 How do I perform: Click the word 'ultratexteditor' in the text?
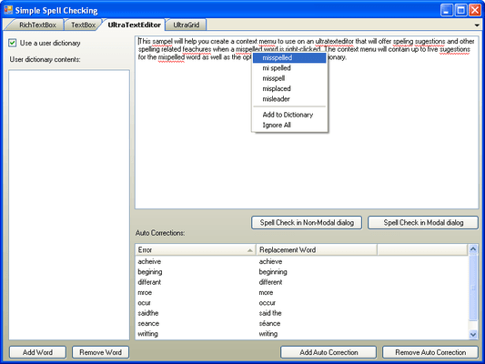point(334,42)
